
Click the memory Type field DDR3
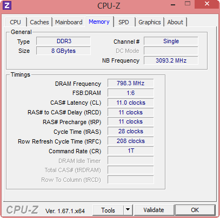[x=63, y=41]
